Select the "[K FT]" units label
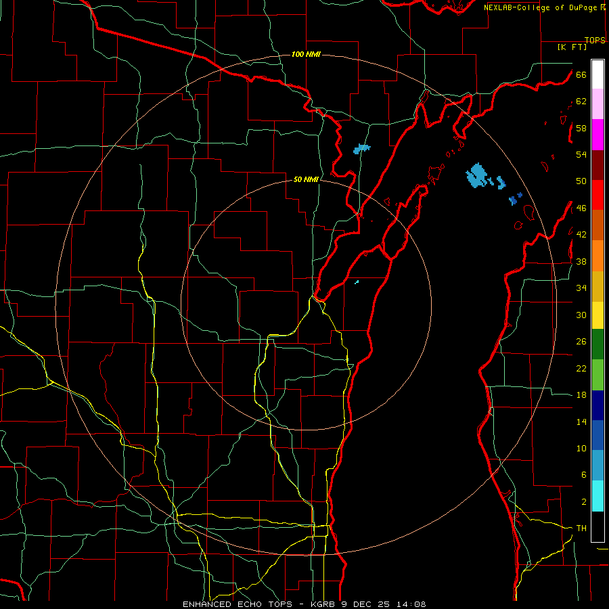This screenshot has width=609, height=609. coord(572,47)
